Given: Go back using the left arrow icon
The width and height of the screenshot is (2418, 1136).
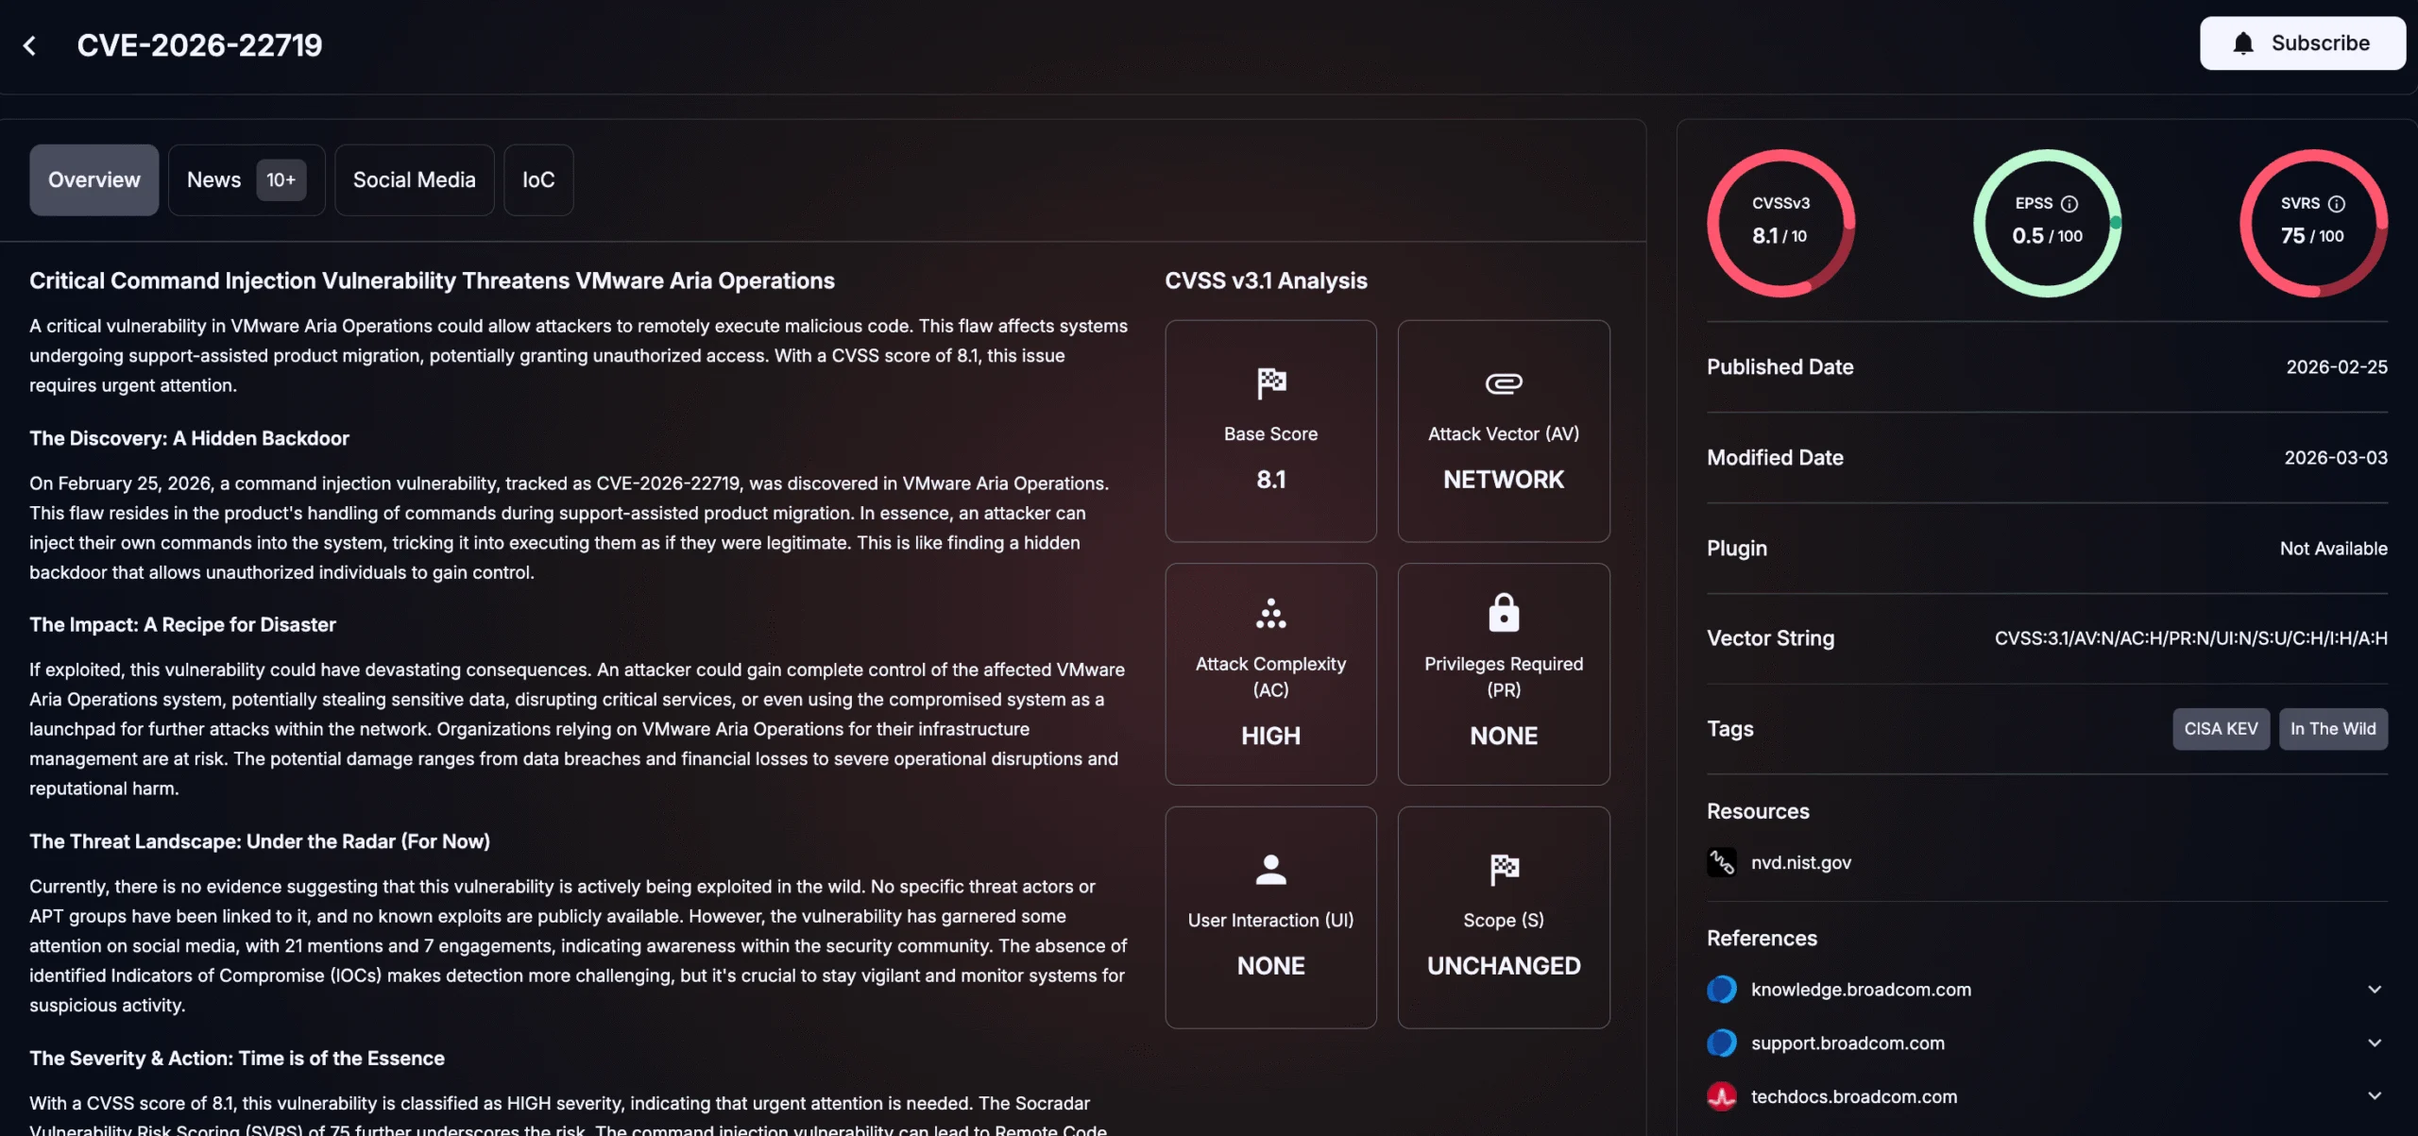Looking at the screenshot, I should point(30,45).
